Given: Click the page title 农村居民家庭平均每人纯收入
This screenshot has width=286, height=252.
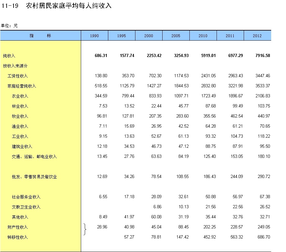Looking at the screenshot, I should point(69,6).
